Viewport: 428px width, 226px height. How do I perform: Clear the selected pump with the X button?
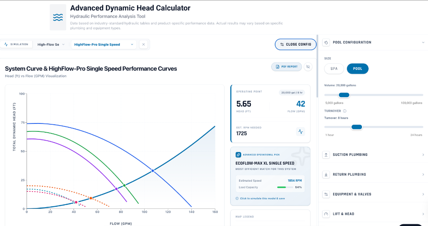point(143,44)
